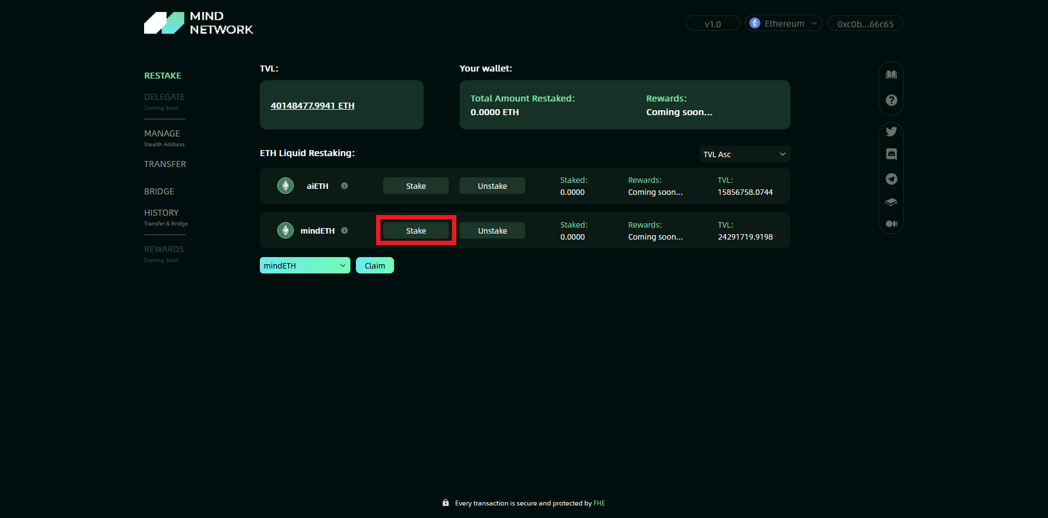Open the Medium blog icon
Screen dimensions: 1048x518
[891, 224]
